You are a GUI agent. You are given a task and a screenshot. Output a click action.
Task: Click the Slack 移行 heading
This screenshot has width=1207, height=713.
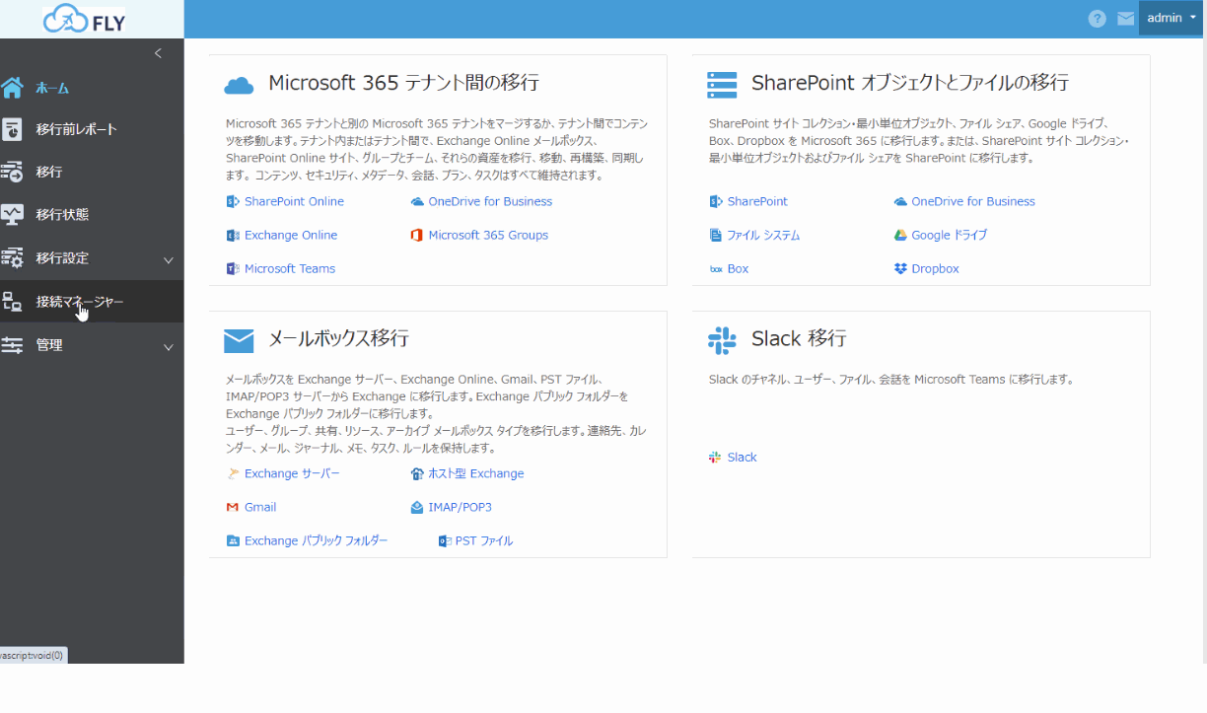click(799, 338)
